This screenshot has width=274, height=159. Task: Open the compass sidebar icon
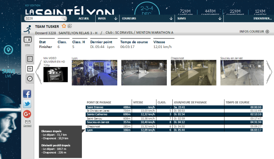(x=30, y=79)
